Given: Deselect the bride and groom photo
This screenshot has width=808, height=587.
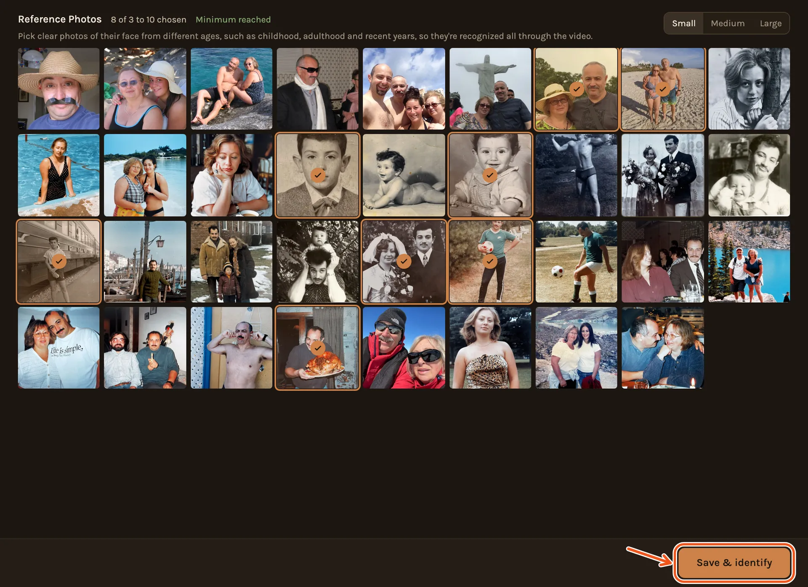Looking at the screenshot, I should 404,261.
